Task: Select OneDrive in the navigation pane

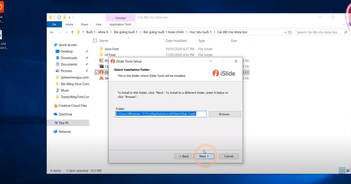Action: point(65,114)
